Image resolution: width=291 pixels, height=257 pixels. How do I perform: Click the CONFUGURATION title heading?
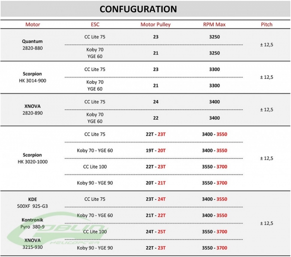click(138, 9)
